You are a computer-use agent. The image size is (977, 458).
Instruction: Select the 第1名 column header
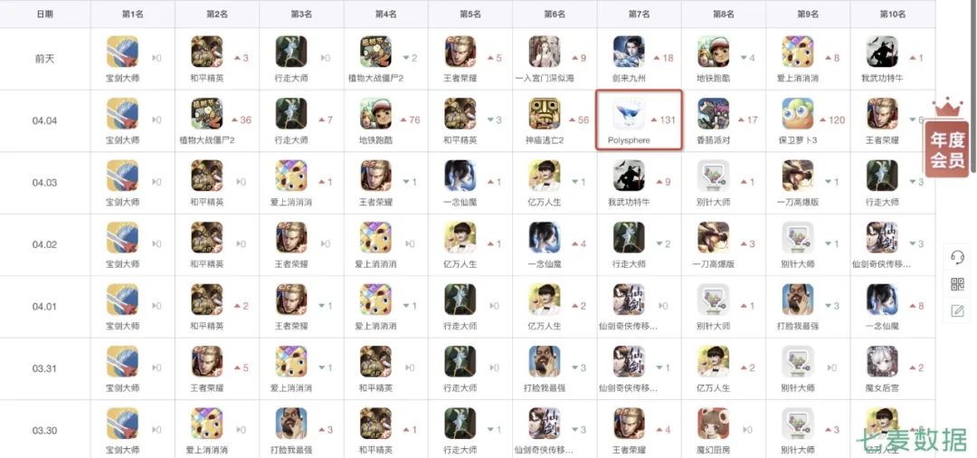pos(132,14)
